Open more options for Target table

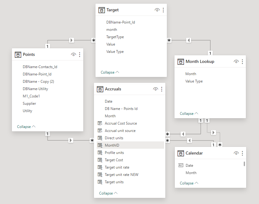pos(163,10)
